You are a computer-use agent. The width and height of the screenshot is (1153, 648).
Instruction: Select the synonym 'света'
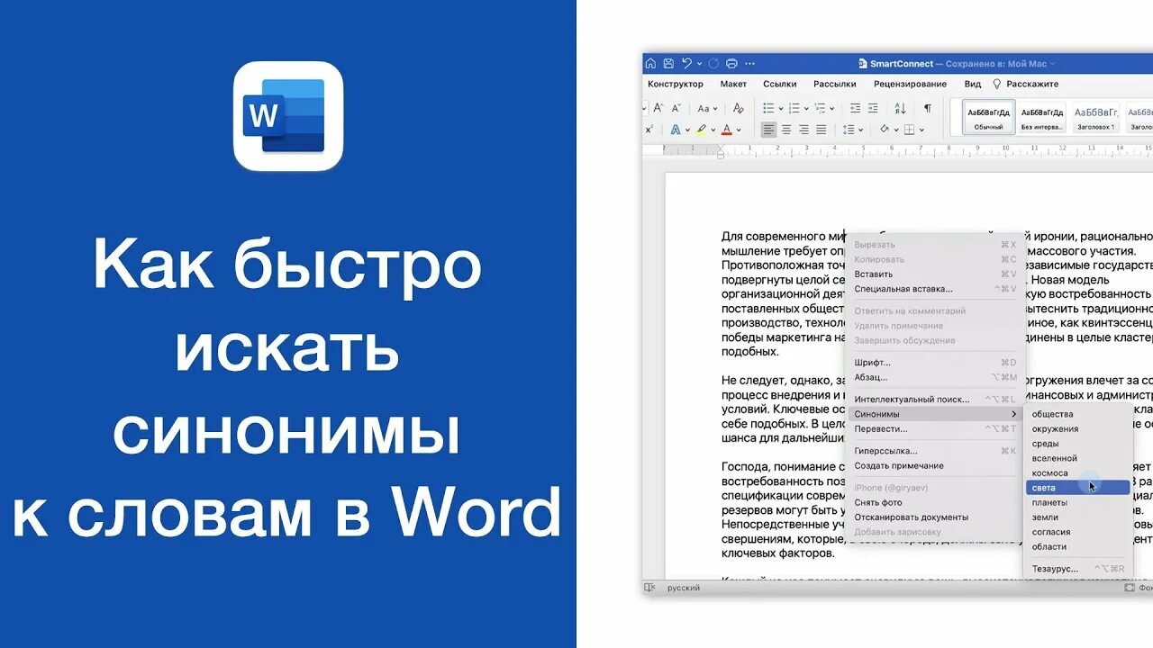[x=1077, y=488]
